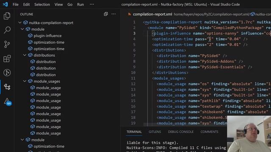Switch to the GITLENS panel tab
Screen dimensions: 271x152
pyautogui.click(x=155, y=132)
